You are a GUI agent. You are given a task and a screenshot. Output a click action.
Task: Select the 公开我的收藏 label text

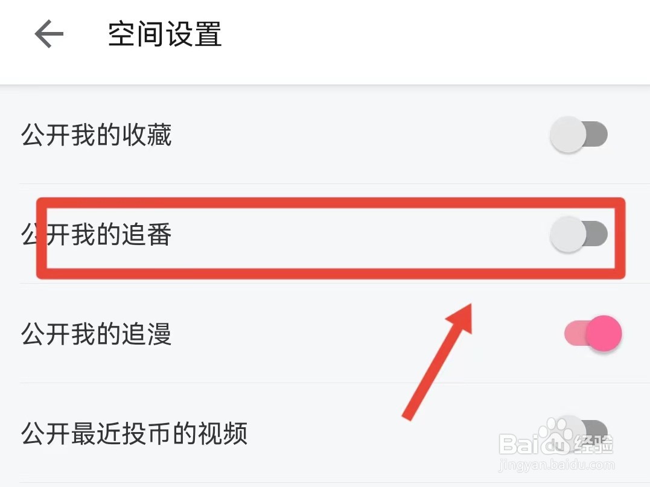(x=97, y=135)
